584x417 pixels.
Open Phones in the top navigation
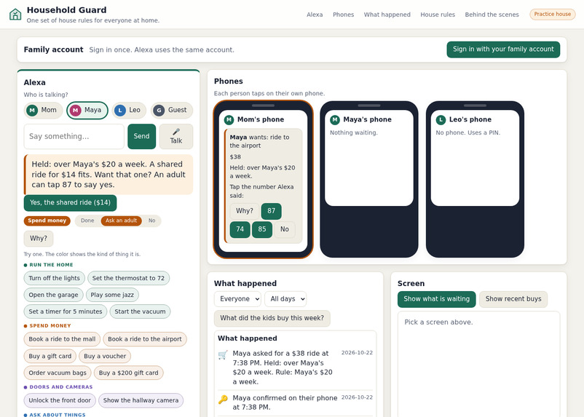click(344, 15)
